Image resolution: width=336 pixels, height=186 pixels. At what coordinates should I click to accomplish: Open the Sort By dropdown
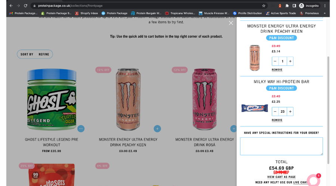click(27, 54)
